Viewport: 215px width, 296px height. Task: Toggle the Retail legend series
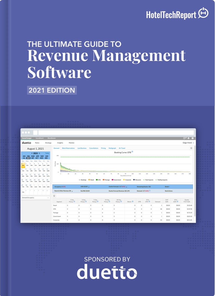coord(91,180)
